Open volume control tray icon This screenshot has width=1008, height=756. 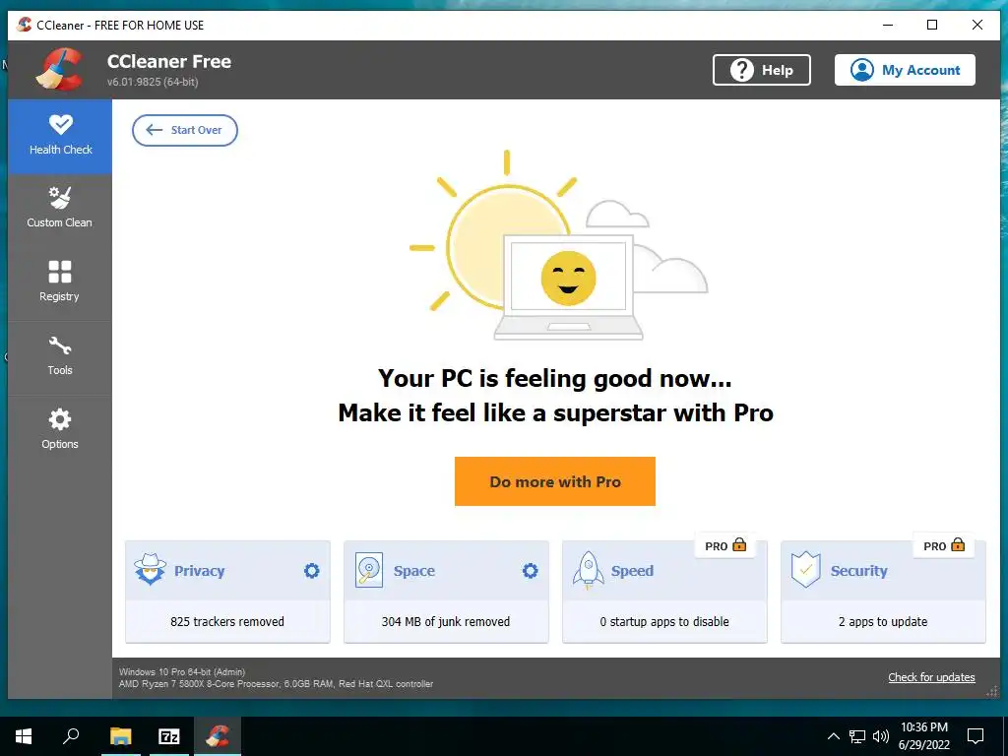[881, 736]
